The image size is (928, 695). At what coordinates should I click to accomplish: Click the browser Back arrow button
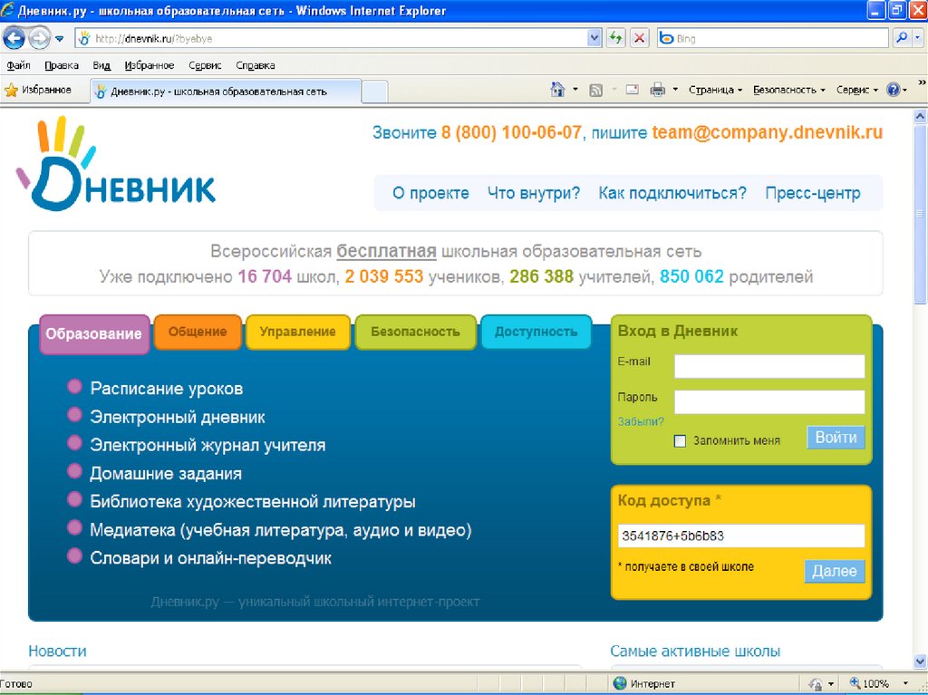coord(14,38)
